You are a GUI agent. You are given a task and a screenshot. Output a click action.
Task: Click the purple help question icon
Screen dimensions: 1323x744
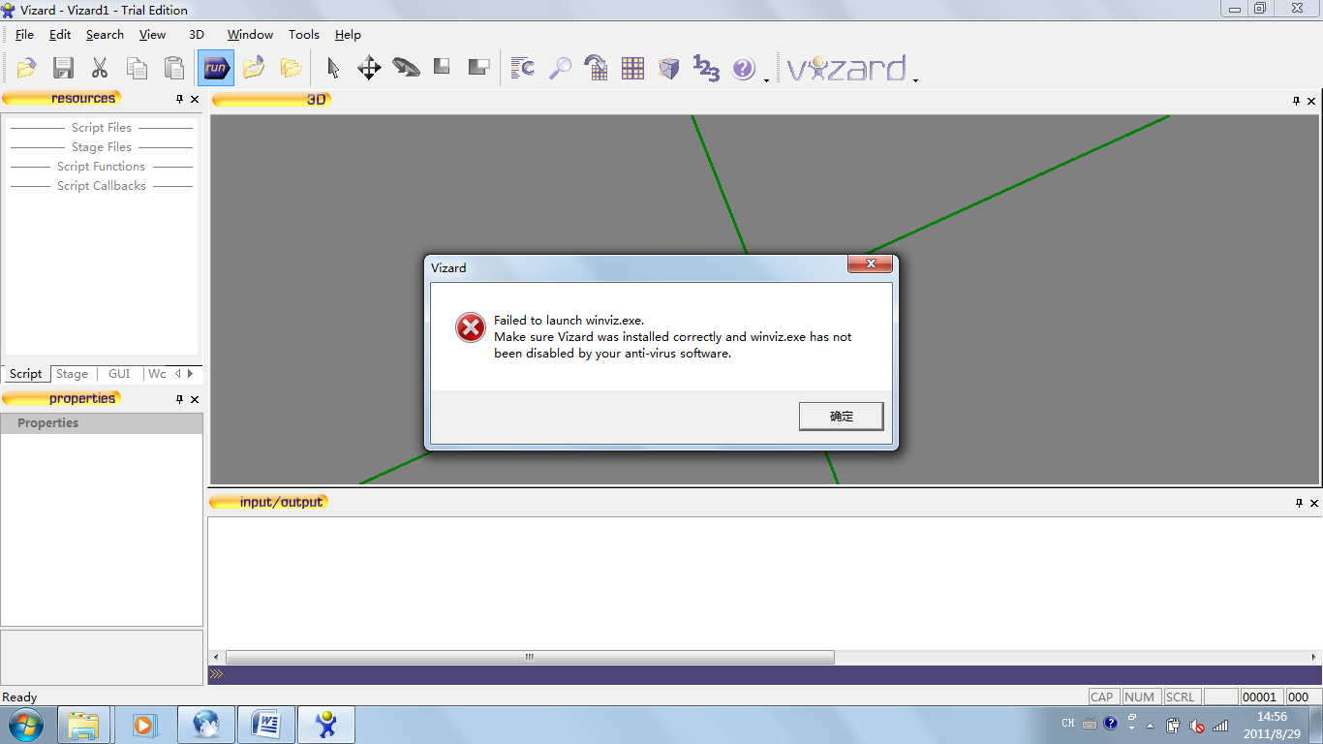coord(743,68)
